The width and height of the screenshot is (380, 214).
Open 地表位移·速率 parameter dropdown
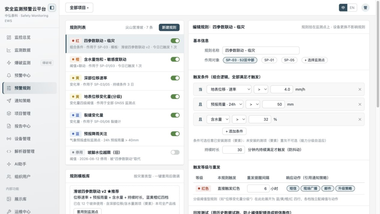pyautogui.click(x=229, y=89)
